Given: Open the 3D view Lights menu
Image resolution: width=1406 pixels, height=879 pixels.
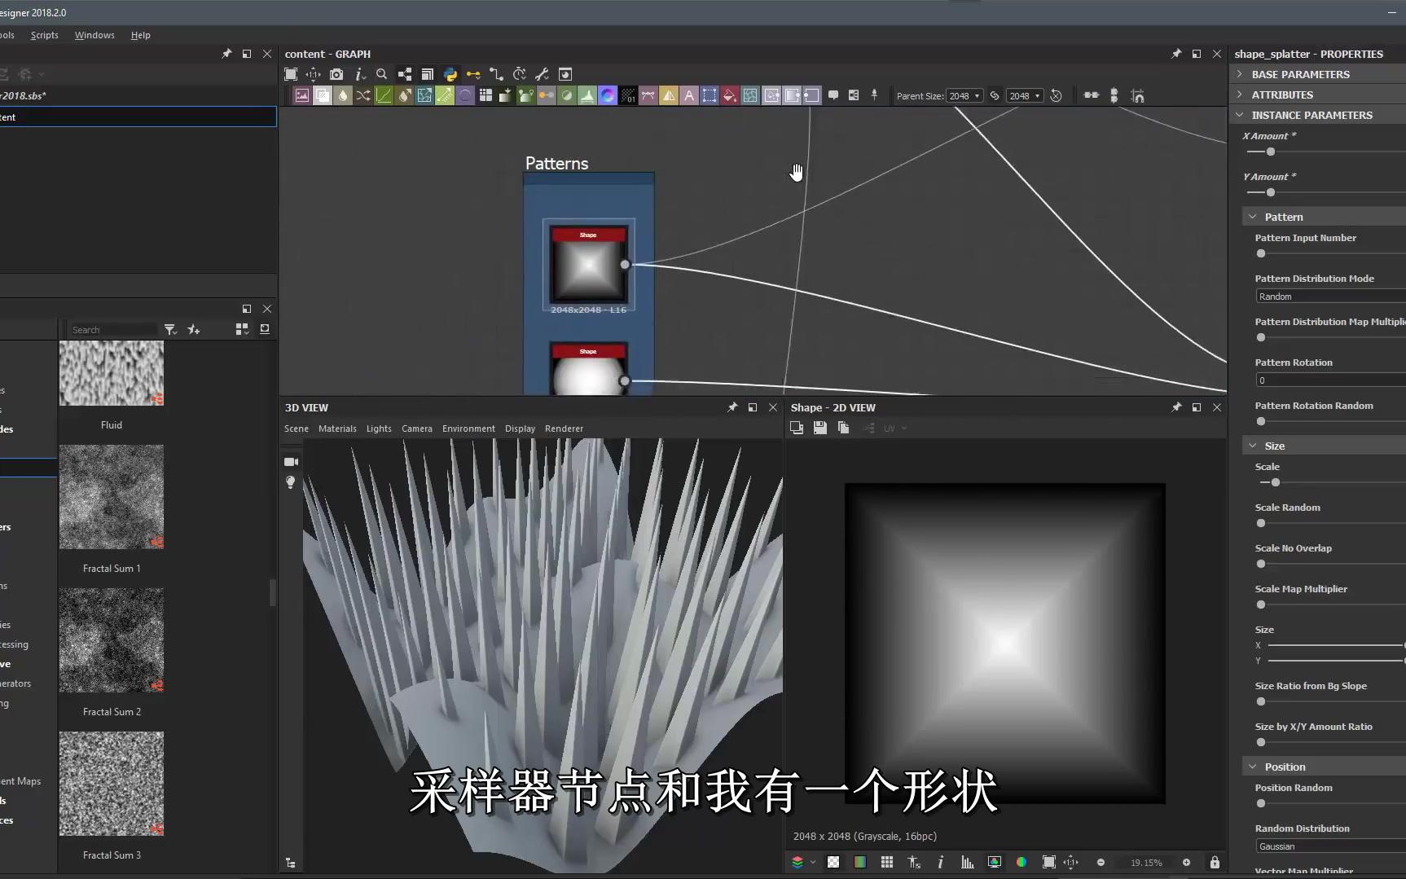Looking at the screenshot, I should point(379,429).
